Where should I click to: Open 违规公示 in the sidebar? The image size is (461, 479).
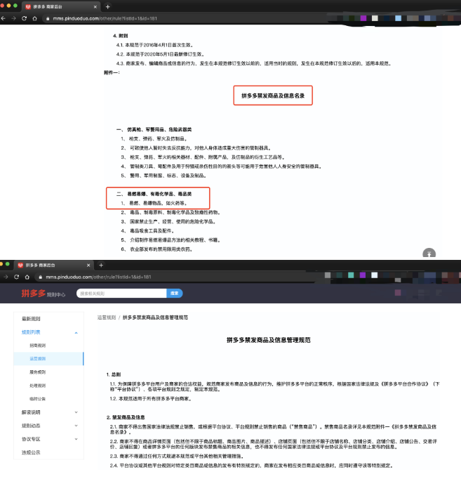(x=31, y=452)
